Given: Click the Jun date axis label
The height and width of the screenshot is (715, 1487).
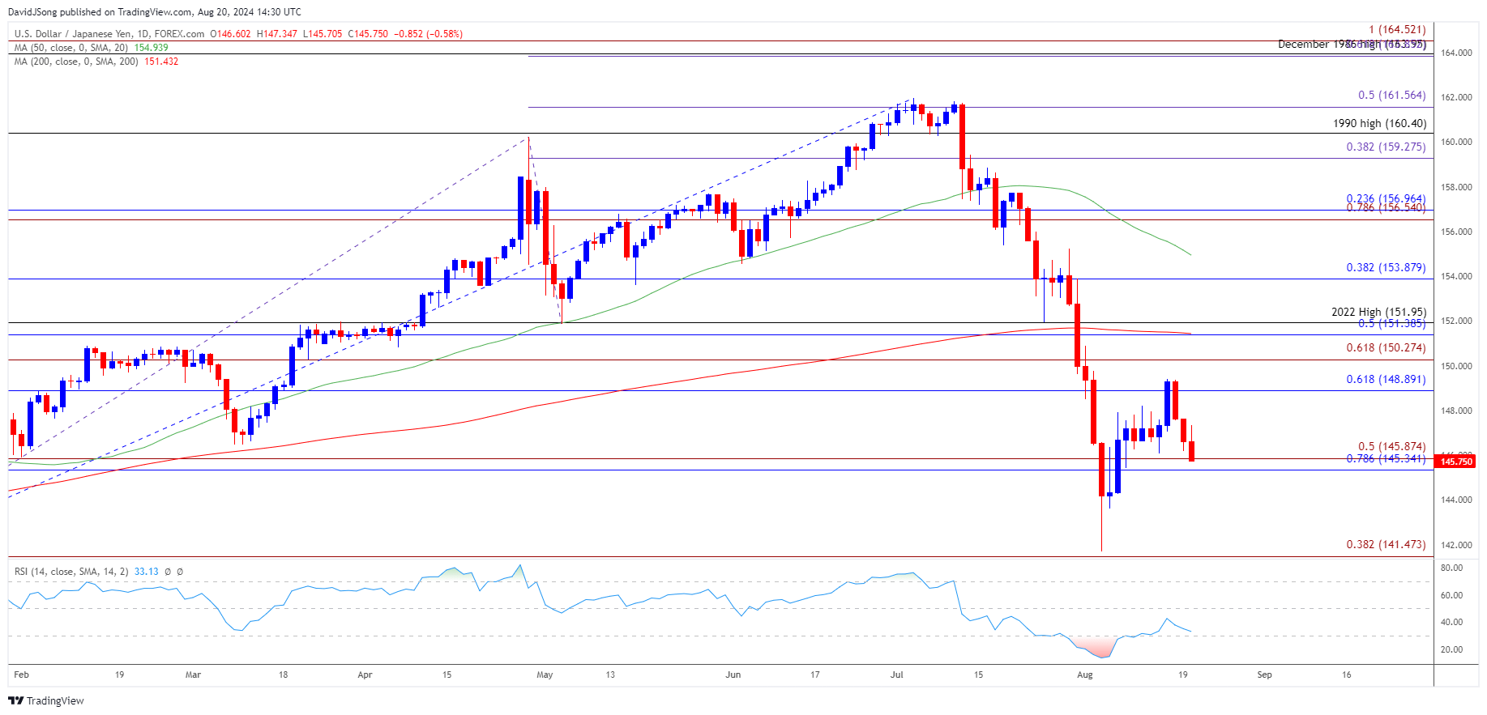Looking at the screenshot, I should (x=733, y=675).
